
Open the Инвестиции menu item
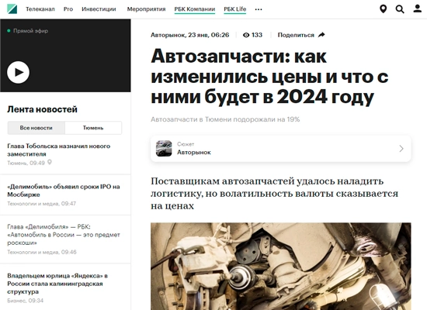click(x=99, y=9)
